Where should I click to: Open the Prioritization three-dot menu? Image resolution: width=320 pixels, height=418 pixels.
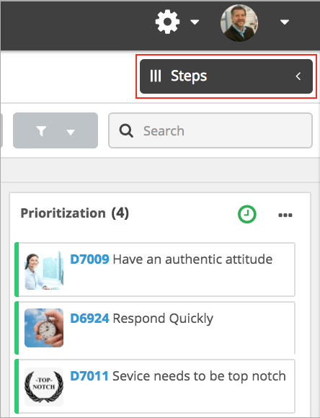click(x=285, y=215)
